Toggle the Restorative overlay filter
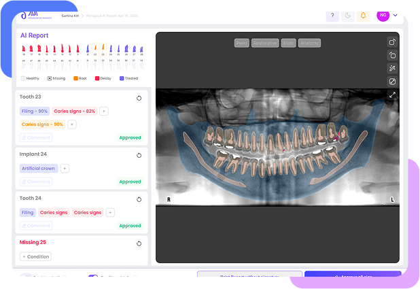 pos(265,43)
